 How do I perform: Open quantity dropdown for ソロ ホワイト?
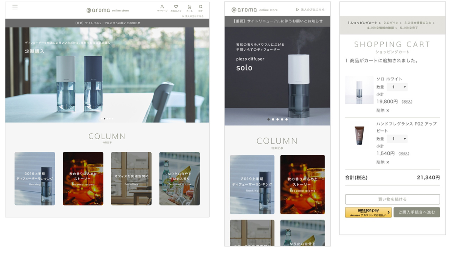(x=397, y=87)
